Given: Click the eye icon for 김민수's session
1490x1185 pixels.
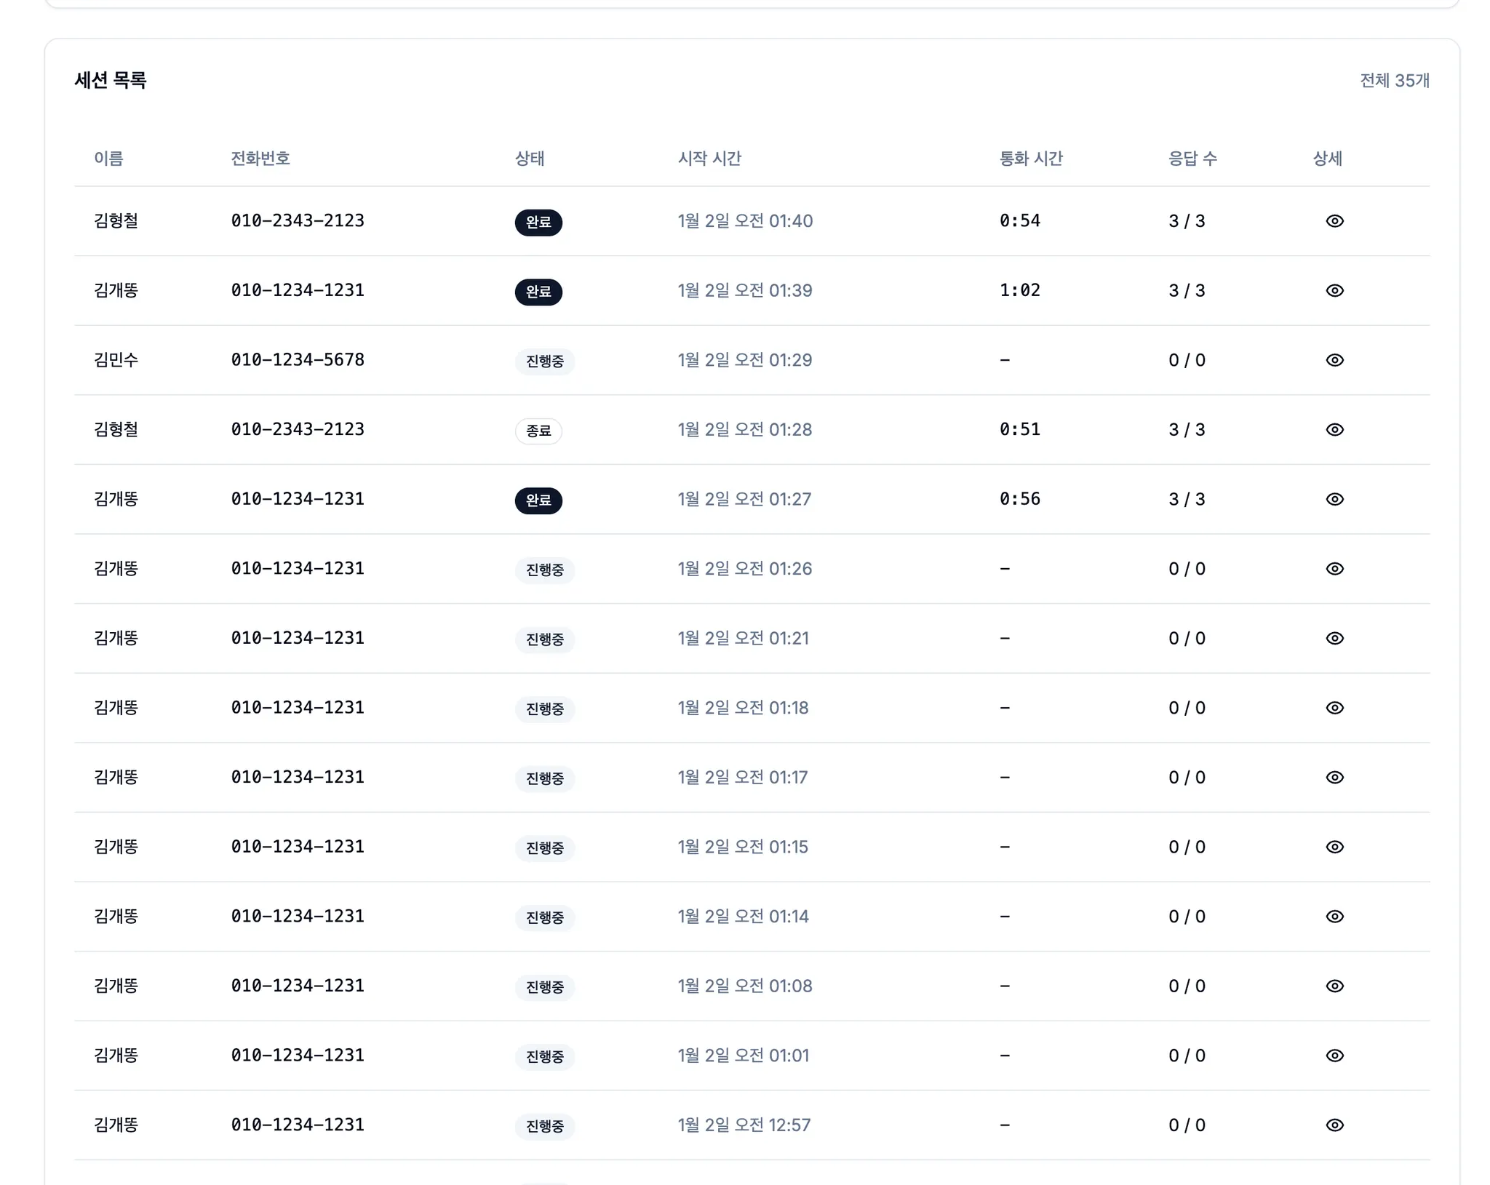Looking at the screenshot, I should [1334, 360].
